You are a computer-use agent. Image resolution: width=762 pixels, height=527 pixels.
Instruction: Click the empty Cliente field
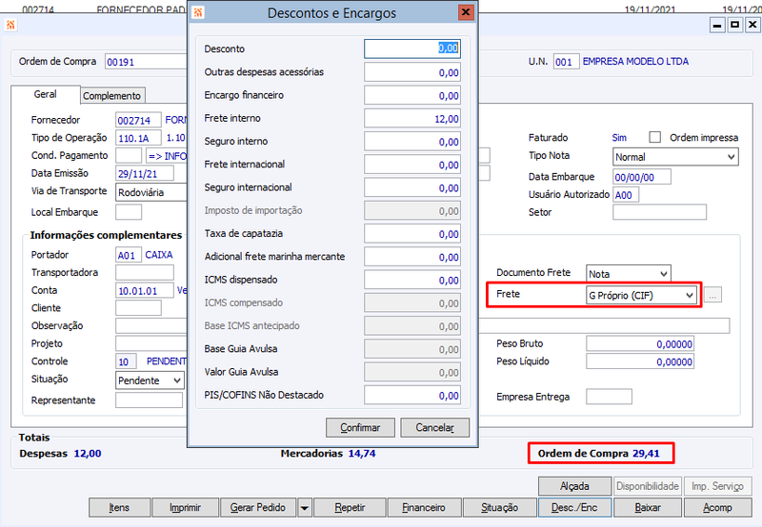[x=138, y=307]
